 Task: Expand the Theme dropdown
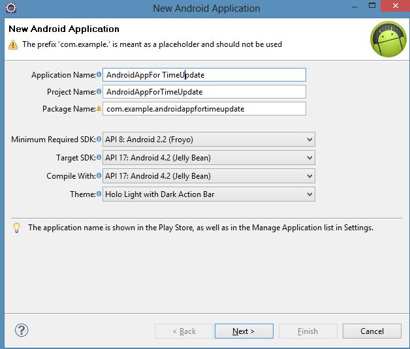click(x=208, y=194)
